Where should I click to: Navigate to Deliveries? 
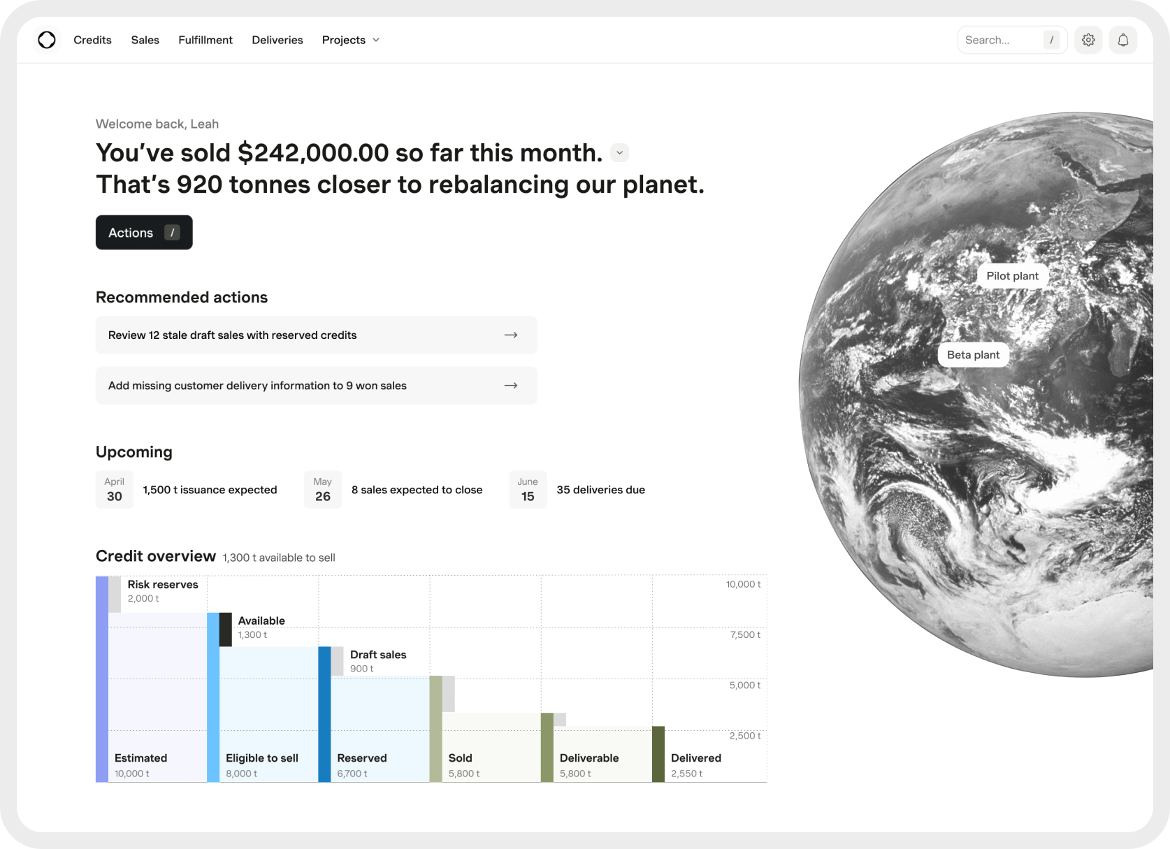click(277, 40)
